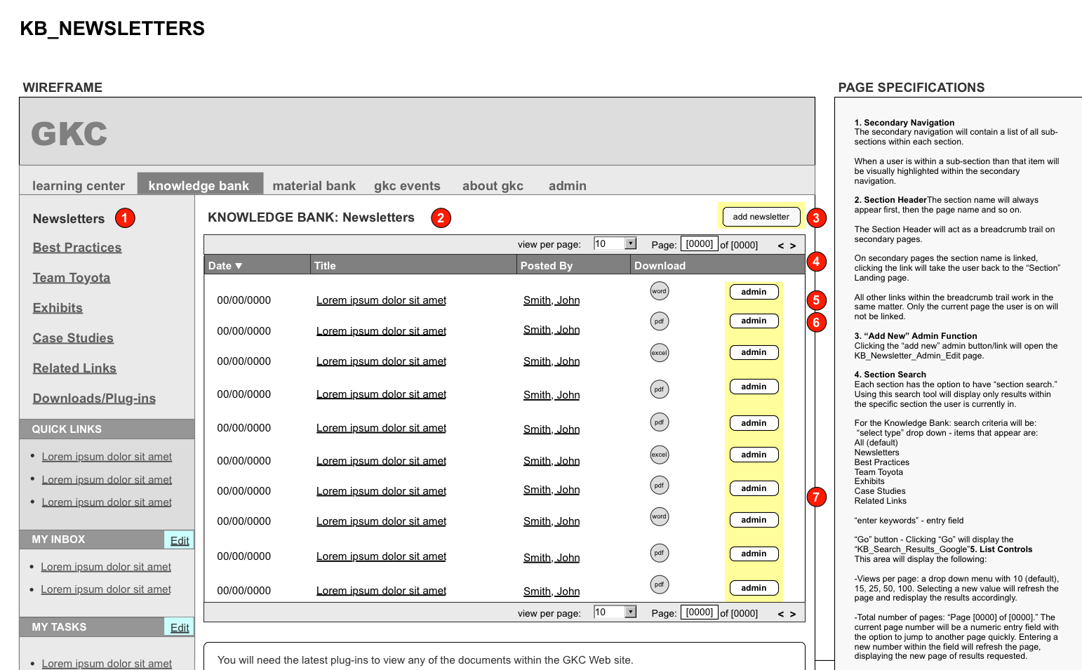1082x670 pixels.
Task: Open the first link under Quick Links
Action: point(107,457)
